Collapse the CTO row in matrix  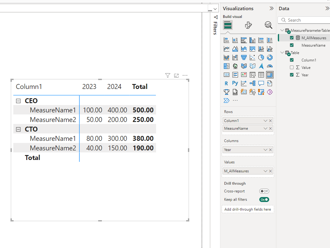pyautogui.click(x=18, y=129)
